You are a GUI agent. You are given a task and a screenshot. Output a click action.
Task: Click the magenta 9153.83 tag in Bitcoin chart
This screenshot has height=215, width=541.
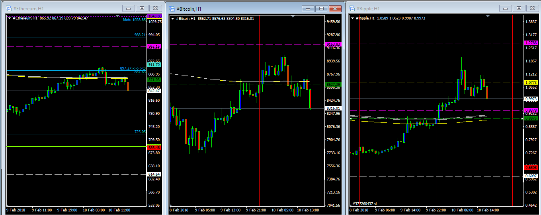tap(333, 44)
